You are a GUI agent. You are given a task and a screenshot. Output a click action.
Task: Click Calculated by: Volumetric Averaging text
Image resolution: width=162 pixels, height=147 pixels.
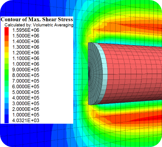pos(39,25)
